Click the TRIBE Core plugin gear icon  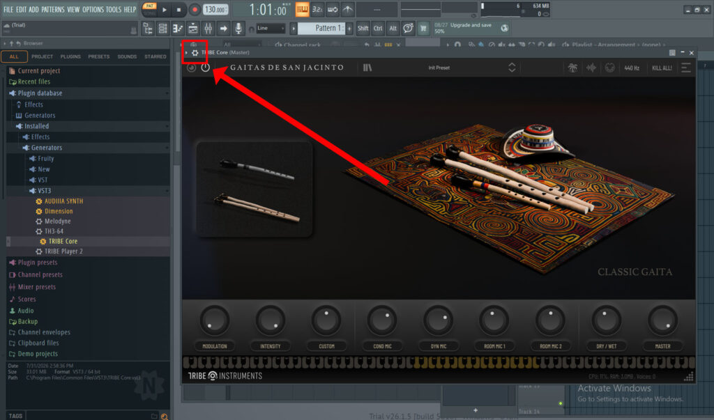coord(195,53)
